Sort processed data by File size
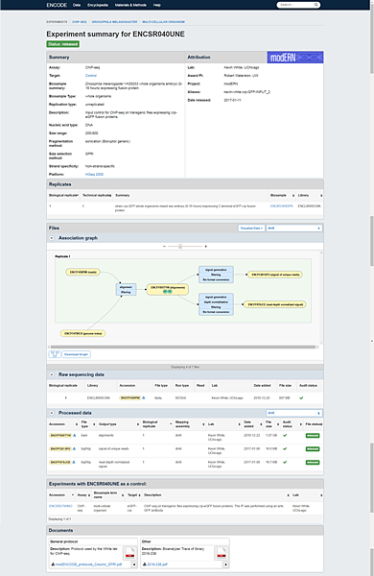The width and height of the screenshot is (374, 576). (272, 424)
